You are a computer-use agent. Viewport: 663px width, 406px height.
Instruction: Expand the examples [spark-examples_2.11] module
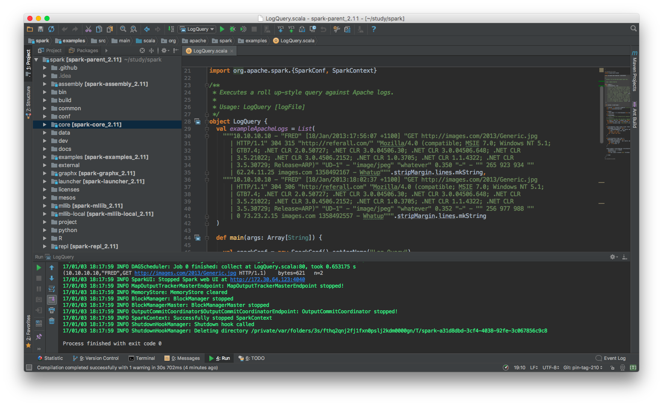pyautogui.click(x=44, y=157)
